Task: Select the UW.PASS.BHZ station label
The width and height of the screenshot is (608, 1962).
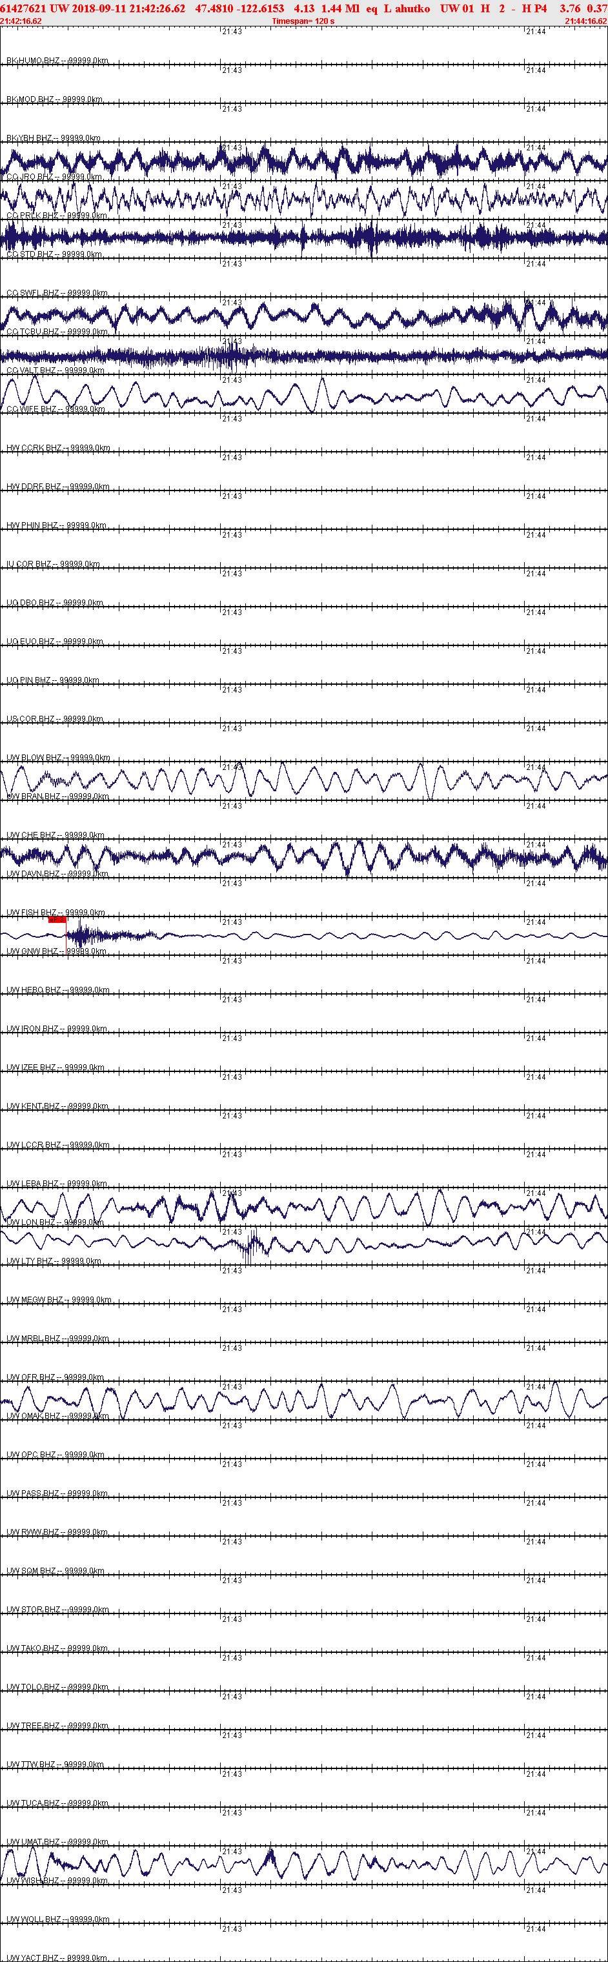Action: pos(57,1493)
